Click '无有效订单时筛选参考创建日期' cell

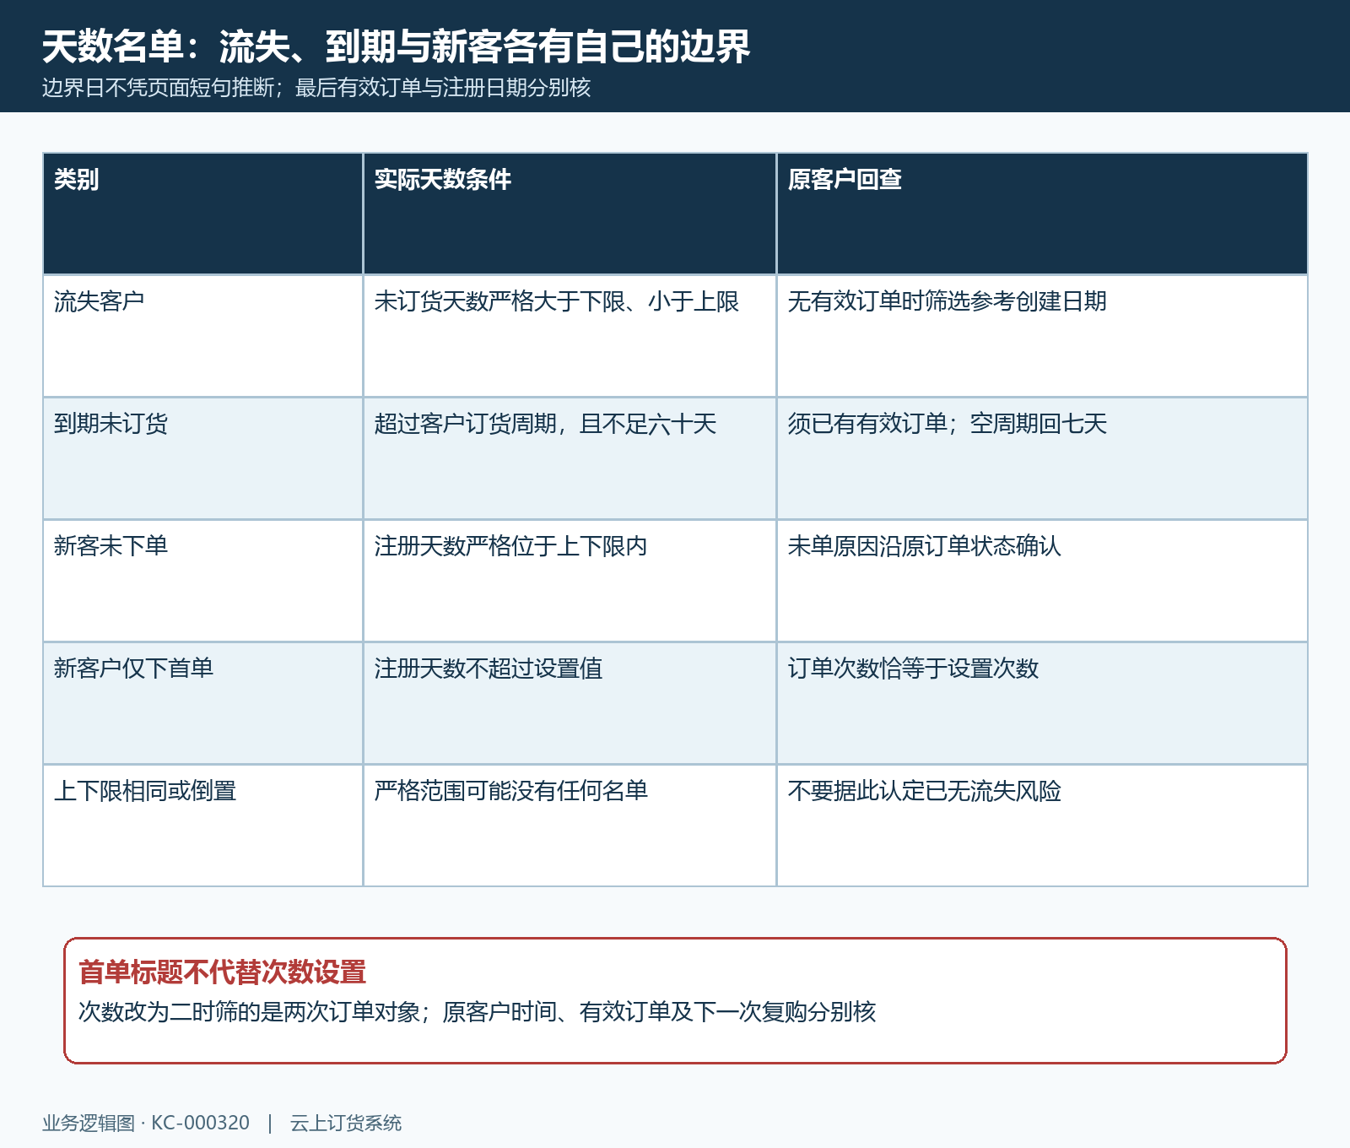click(1042, 336)
